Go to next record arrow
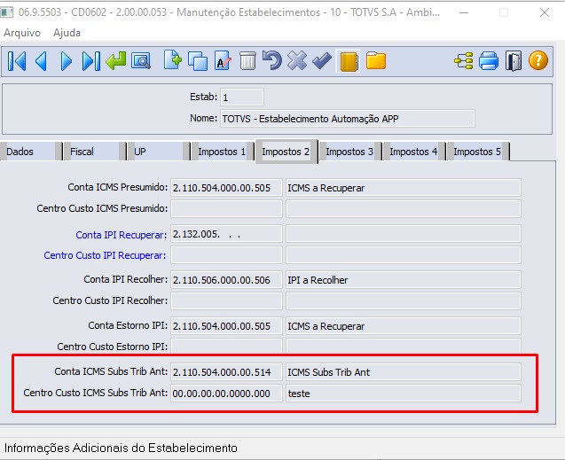The height and width of the screenshot is (460, 565). tap(66, 61)
